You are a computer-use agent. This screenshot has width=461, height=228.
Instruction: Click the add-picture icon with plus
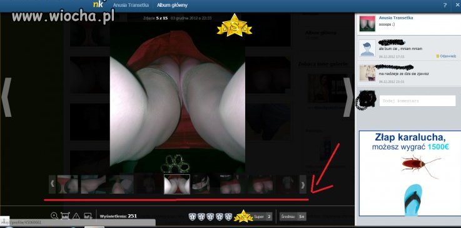88,216
